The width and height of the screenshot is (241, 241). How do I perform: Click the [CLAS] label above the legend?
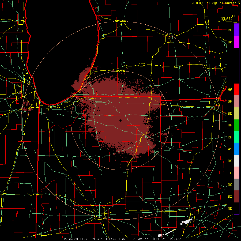(226, 18)
